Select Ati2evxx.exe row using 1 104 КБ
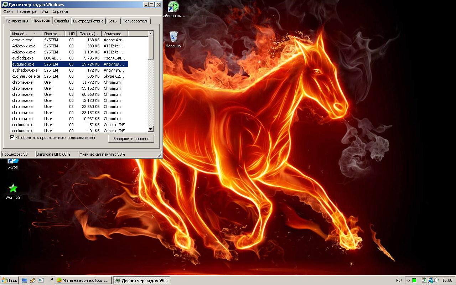Viewport: 456px width, 285px height. [x=69, y=52]
